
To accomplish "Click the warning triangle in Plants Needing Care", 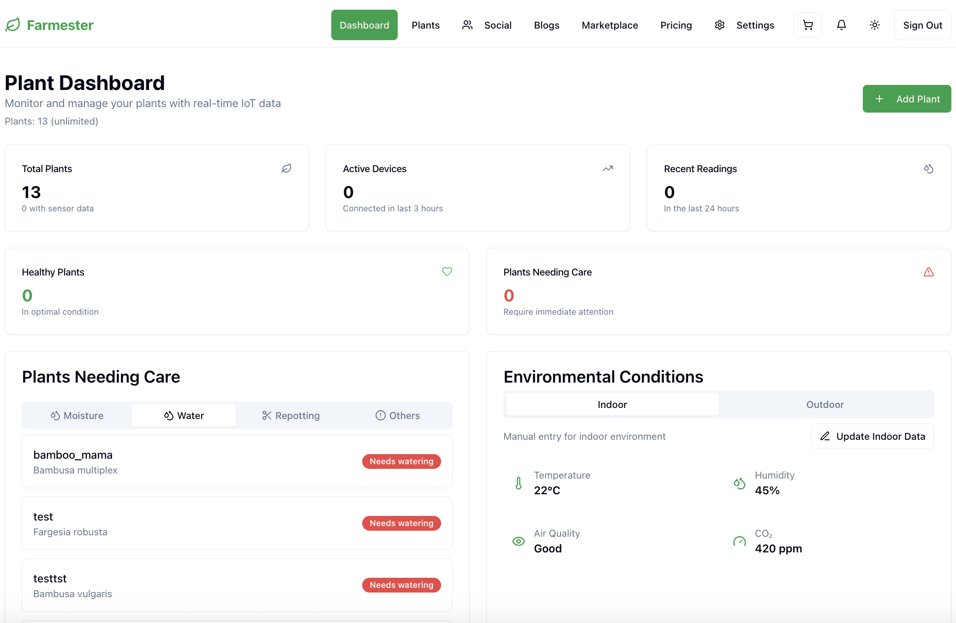I will click(929, 272).
